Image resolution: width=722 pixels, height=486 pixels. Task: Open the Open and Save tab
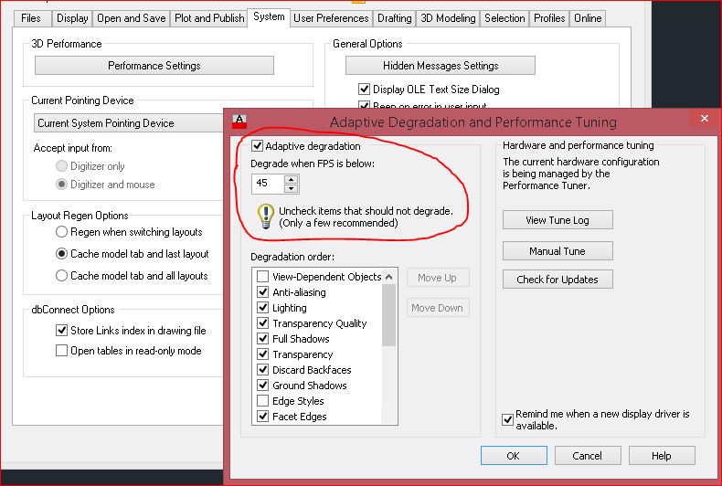132,18
